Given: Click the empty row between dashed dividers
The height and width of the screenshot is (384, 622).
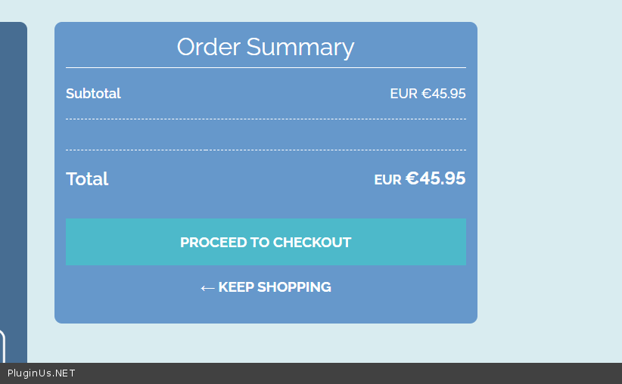Looking at the screenshot, I should (266, 135).
